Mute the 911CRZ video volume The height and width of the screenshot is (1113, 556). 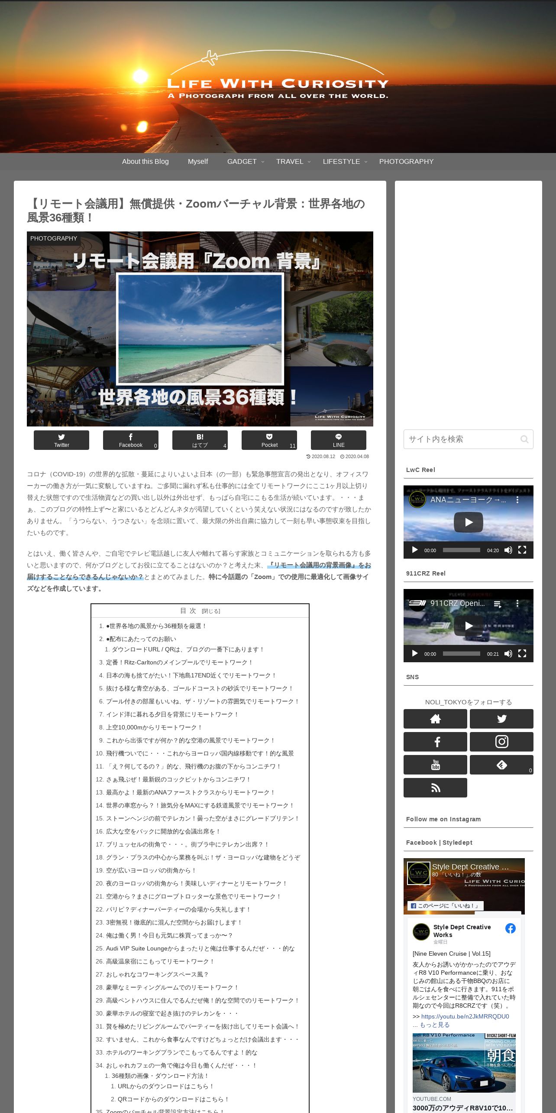coord(508,654)
